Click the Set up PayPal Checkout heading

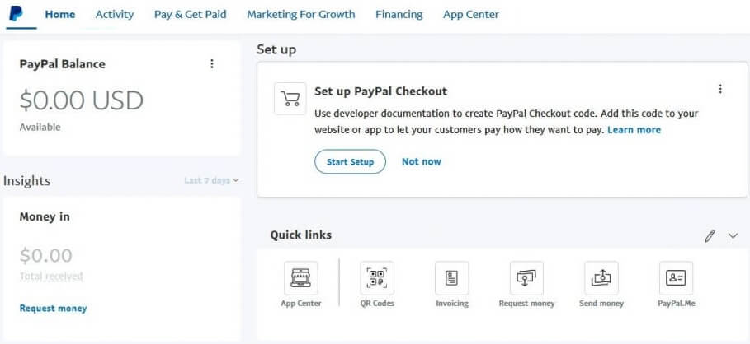[380, 91]
